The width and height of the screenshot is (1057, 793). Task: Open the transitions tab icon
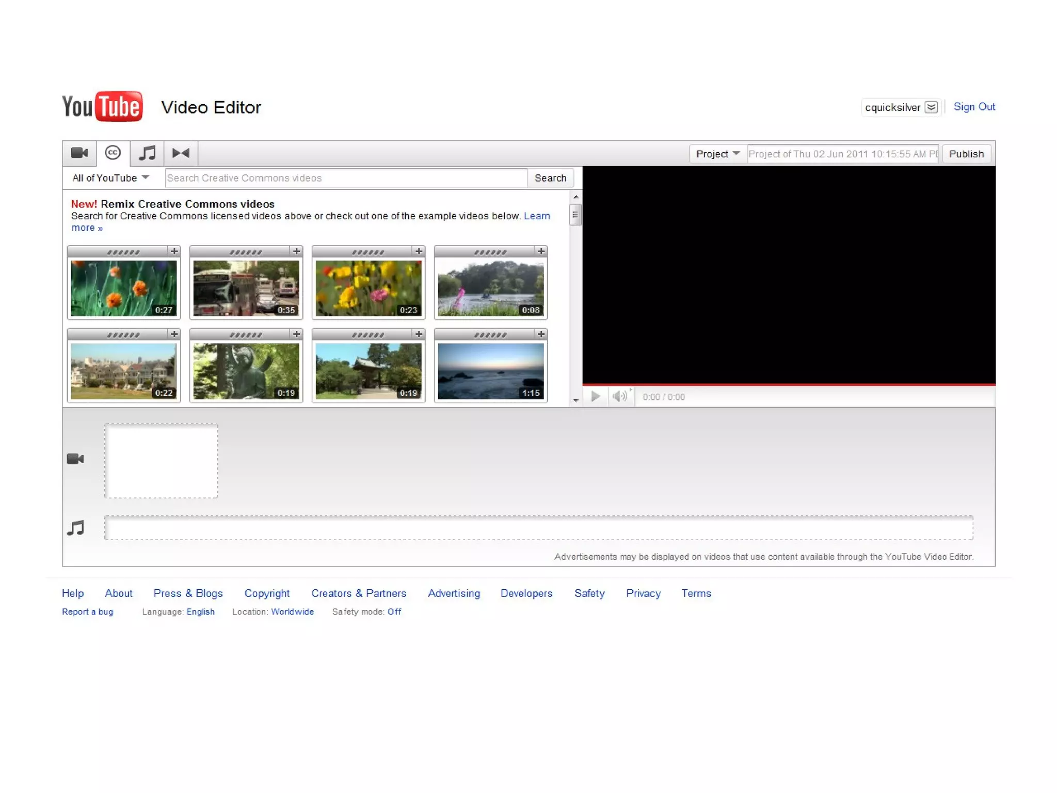181,153
